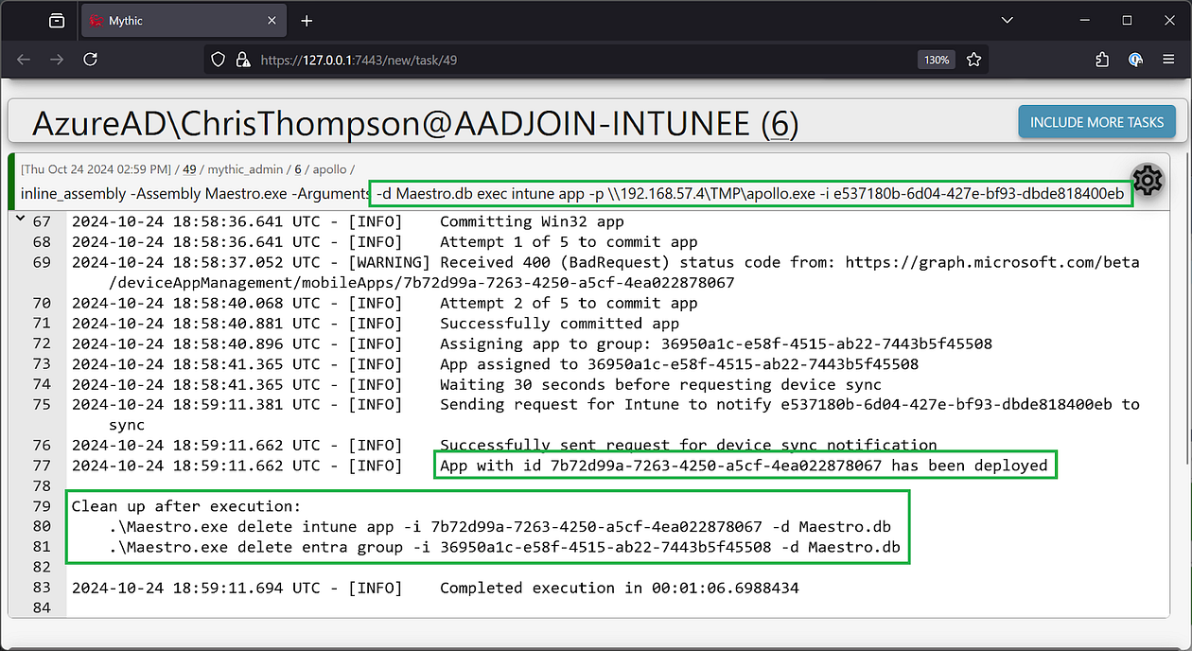Click the 'delete intune app' command line
Viewport: 1192px width, 651px height.
pyautogui.click(x=500, y=527)
